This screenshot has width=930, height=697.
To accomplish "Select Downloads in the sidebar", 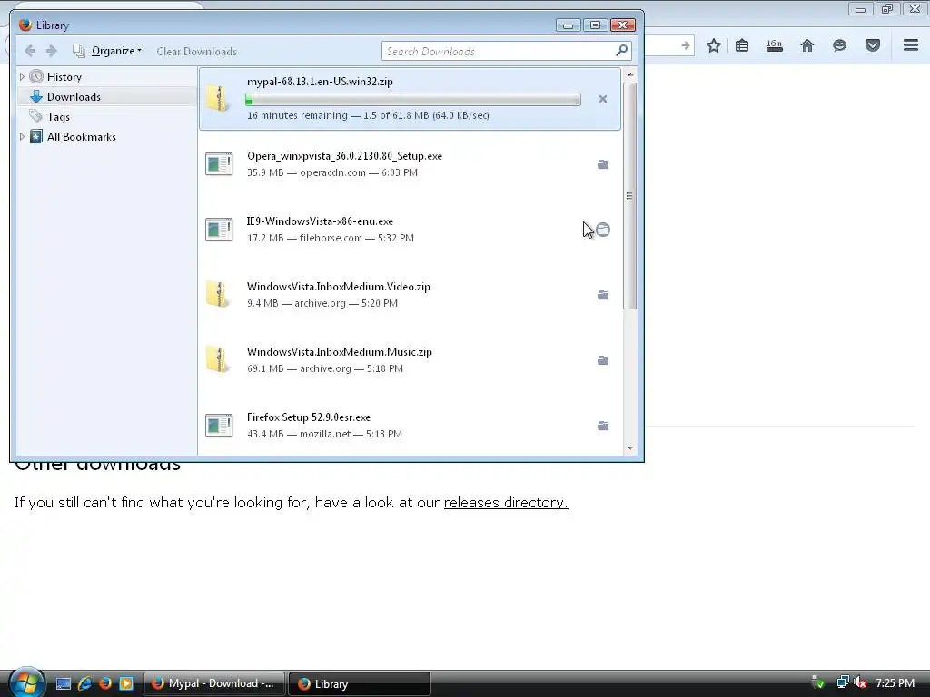I will (x=74, y=96).
